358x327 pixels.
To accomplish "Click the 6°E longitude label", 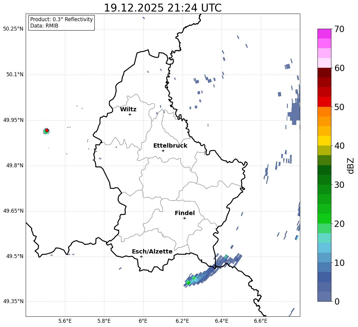I will [143, 321].
